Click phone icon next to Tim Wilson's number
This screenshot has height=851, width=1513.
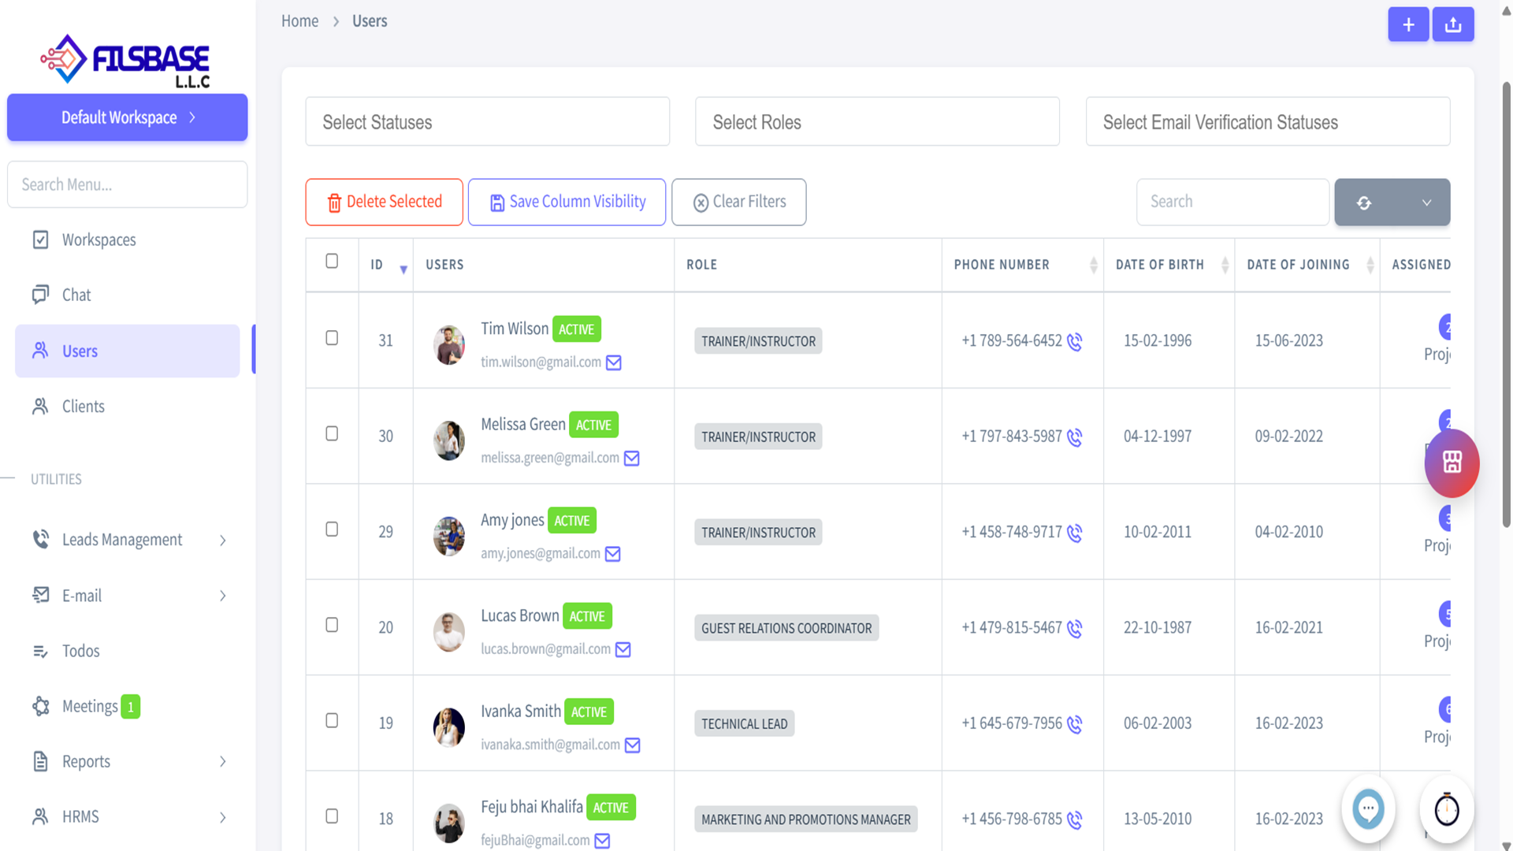(x=1075, y=342)
